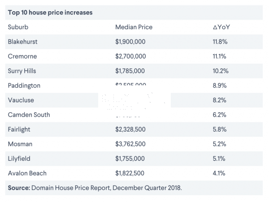This screenshot has width=269, height=202.
Task: Select the Vaucluse suburb name
Action: point(21,100)
